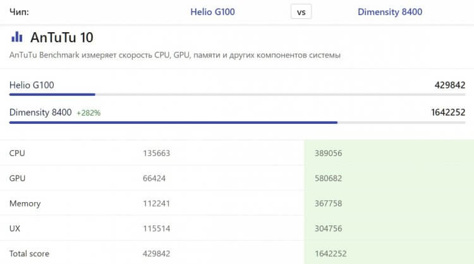Select Helio GPU score 66424

point(154,178)
